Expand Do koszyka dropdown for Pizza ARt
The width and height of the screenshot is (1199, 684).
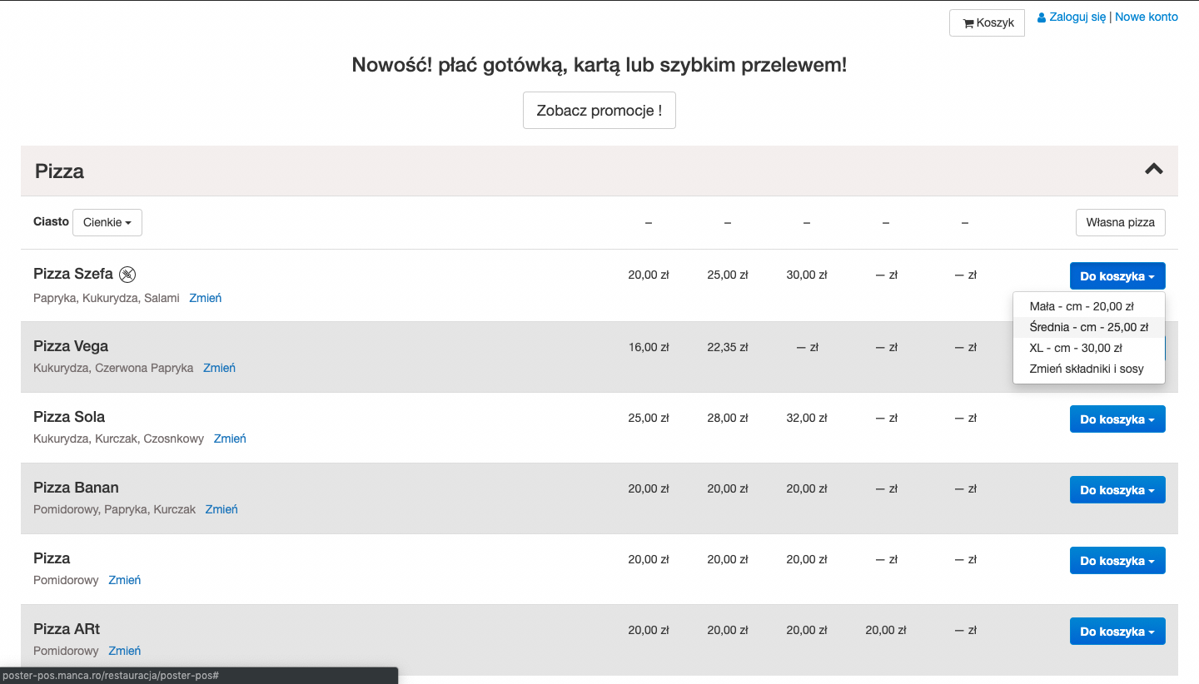[1117, 632]
